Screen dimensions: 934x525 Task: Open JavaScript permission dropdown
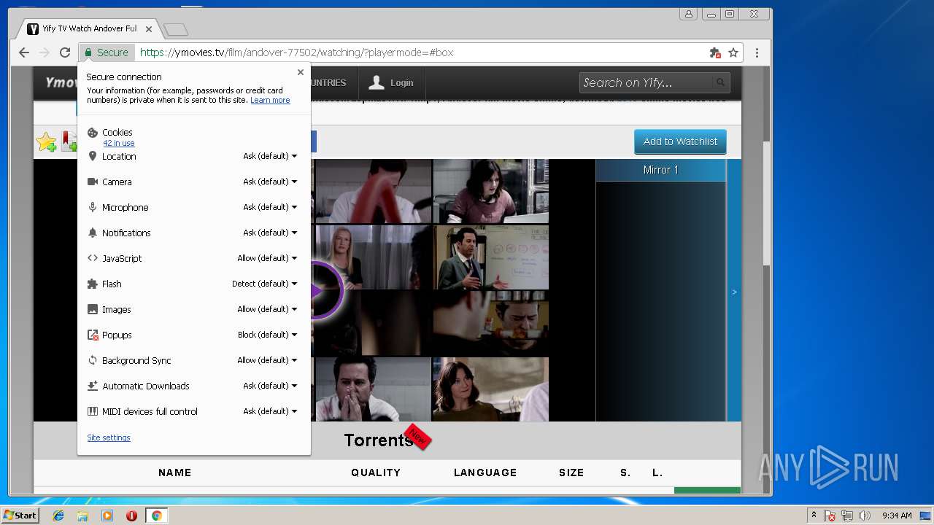pyautogui.click(x=267, y=258)
